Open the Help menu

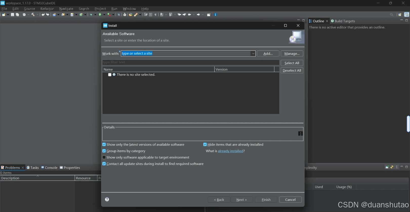(x=145, y=9)
